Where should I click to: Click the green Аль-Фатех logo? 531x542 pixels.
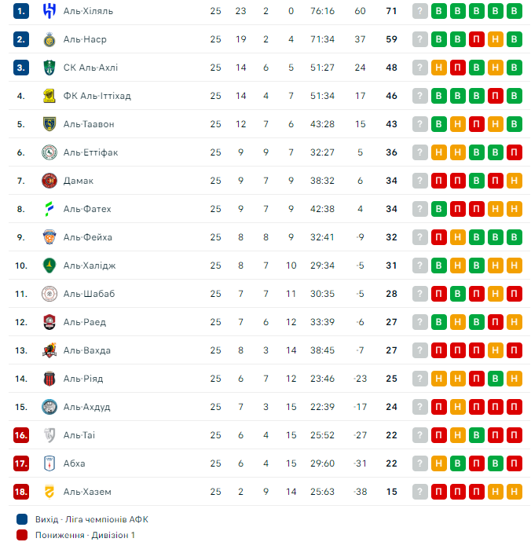click(x=49, y=209)
